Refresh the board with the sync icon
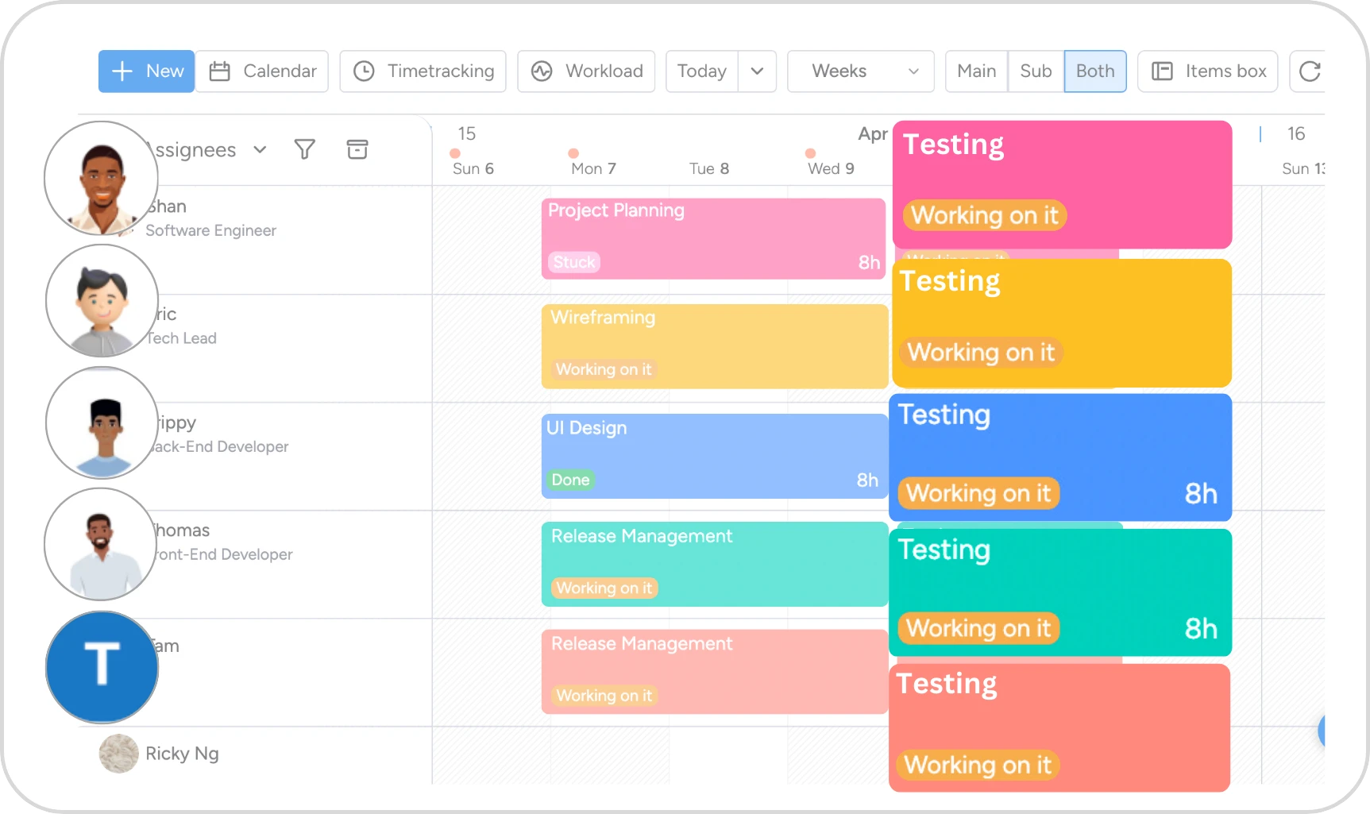The image size is (1370, 814). (1310, 71)
